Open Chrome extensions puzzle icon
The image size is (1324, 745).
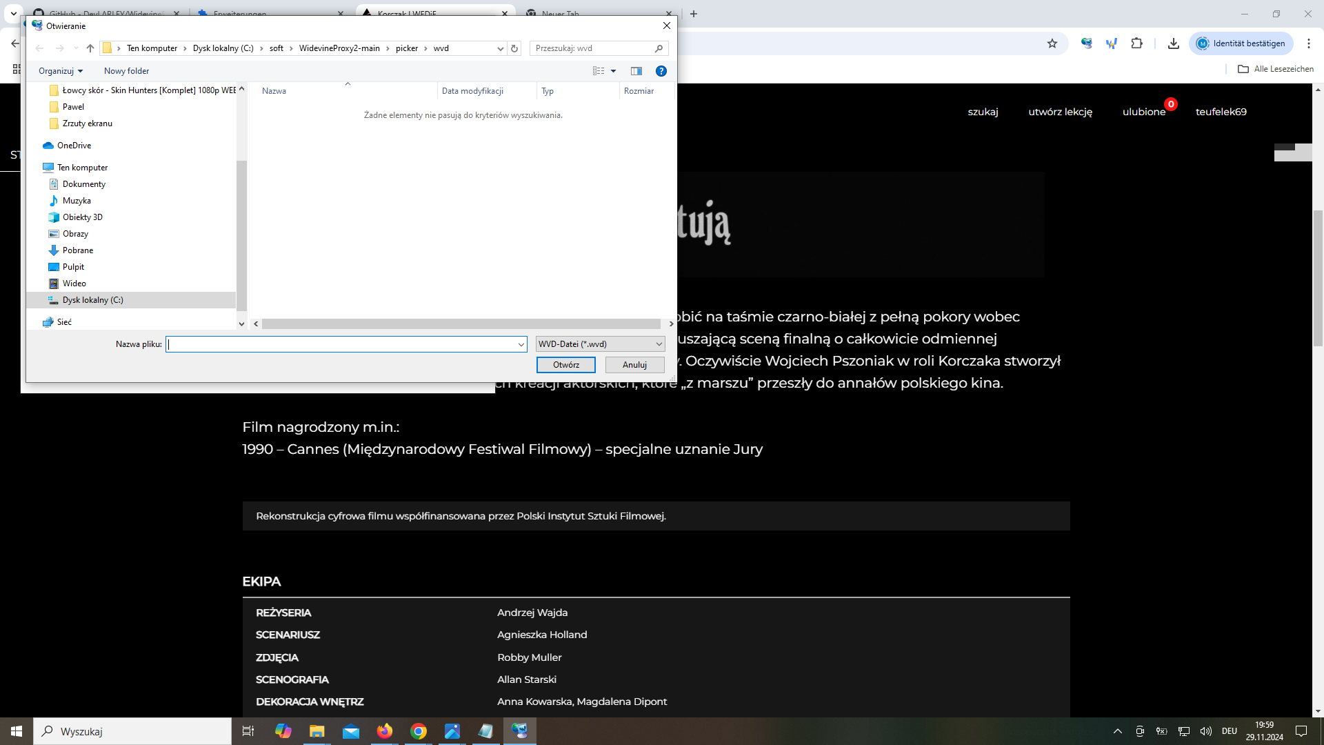point(1136,43)
